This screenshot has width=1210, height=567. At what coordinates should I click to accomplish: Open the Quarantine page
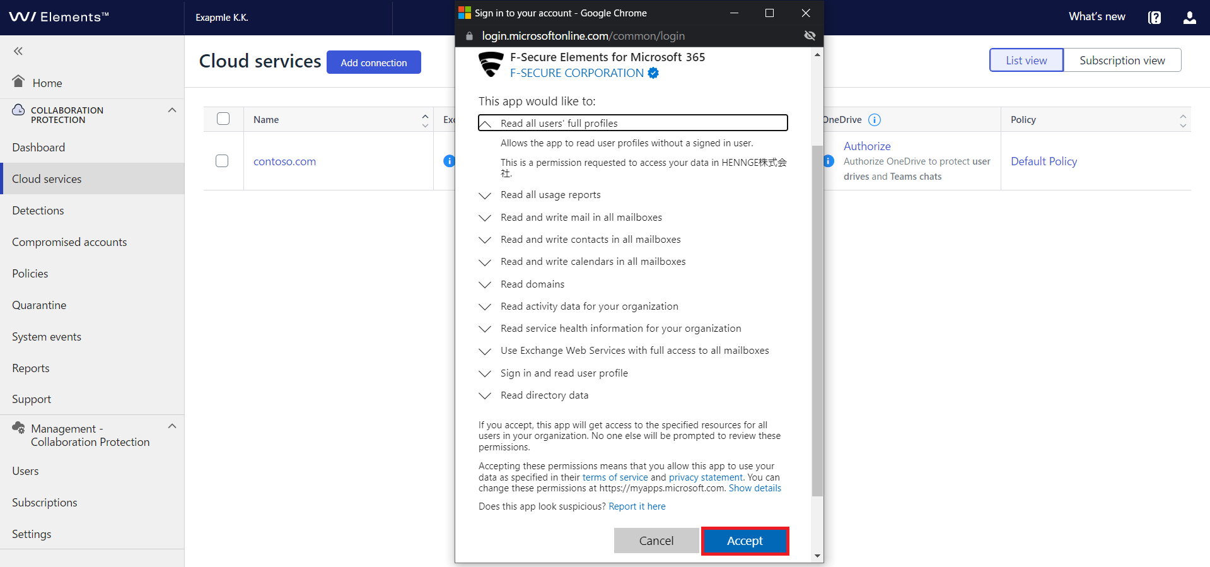[x=39, y=305]
